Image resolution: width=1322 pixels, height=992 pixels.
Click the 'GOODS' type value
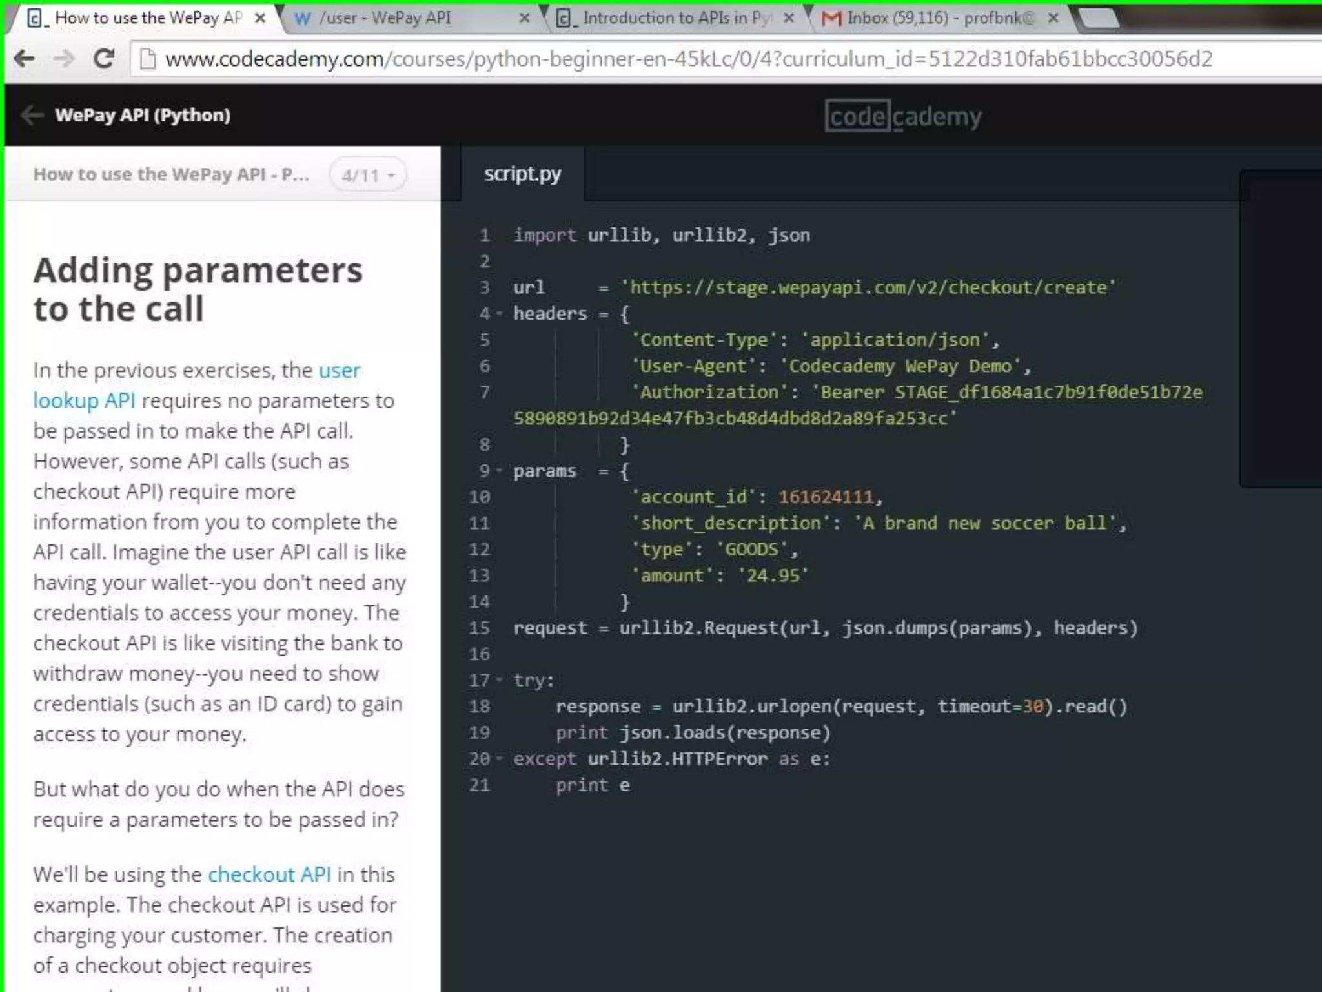(x=751, y=550)
